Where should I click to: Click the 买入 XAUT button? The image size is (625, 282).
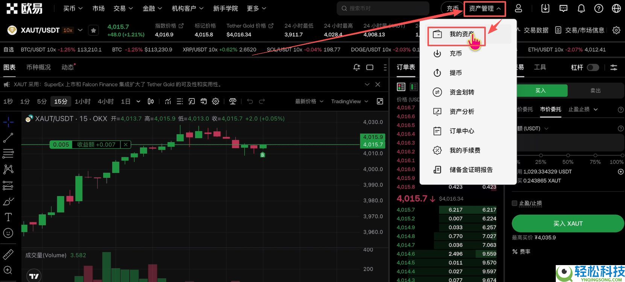tap(568, 223)
